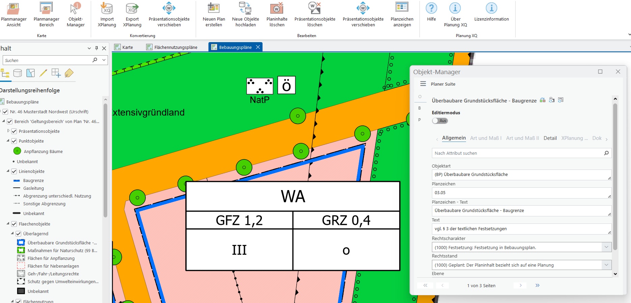
Task: Open the Planer Suite hamburger menu
Action: click(423, 84)
